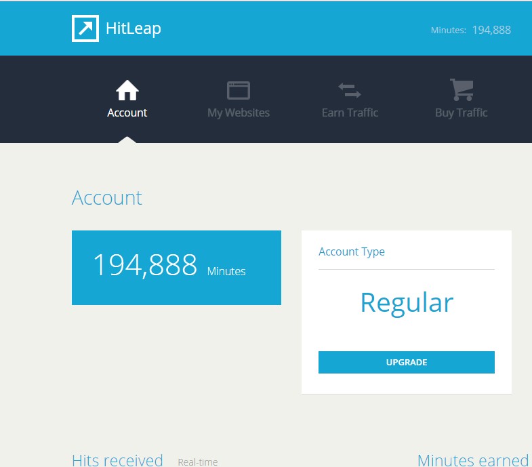The height and width of the screenshot is (467, 532).
Task: Click the 'Minutes' label in blue tile
Action: coord(226,271)
